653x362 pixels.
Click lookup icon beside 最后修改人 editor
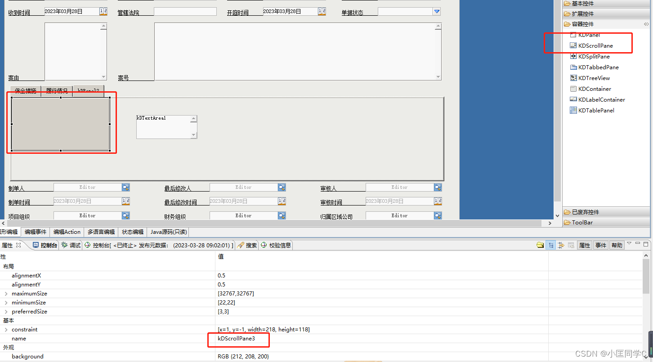282,187
